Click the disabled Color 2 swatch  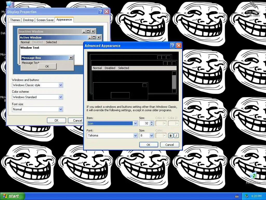coord(173,123)
